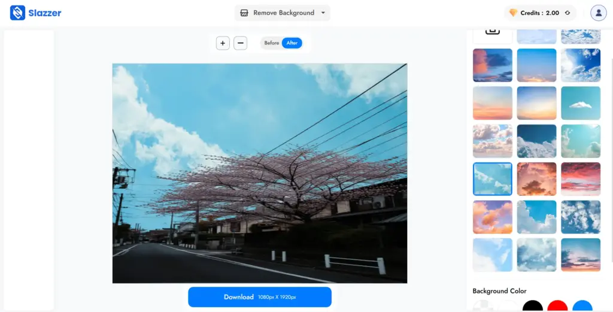
Task: Choose the blue background color swatch
Action: (582, 307)
